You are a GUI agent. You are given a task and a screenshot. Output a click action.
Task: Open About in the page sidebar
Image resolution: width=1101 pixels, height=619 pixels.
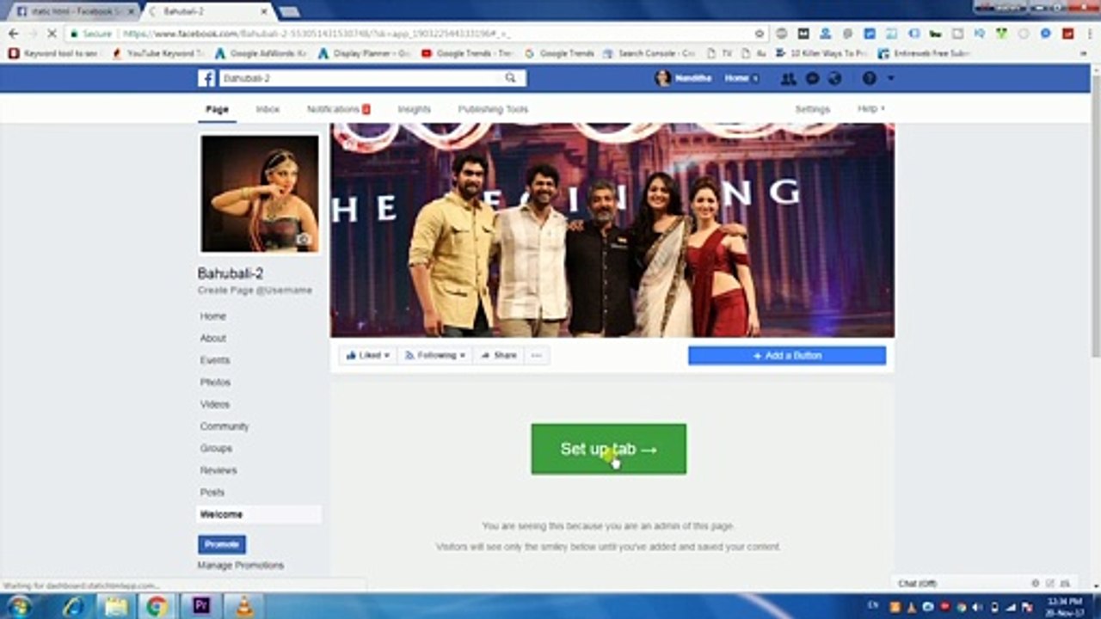[x=213, y=338]
